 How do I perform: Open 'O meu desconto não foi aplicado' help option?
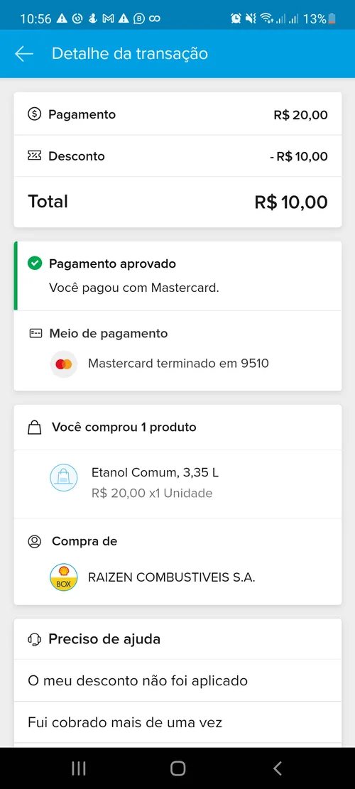pos(177,681)
